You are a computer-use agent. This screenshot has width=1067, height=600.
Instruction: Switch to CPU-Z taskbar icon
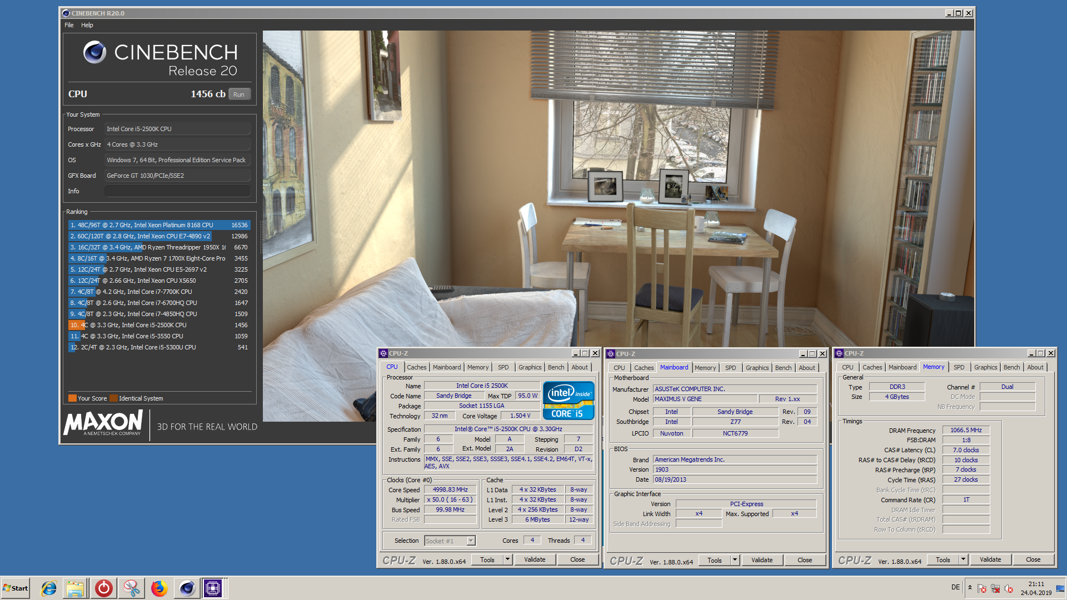pyautogui.click(x=213, y=588)
